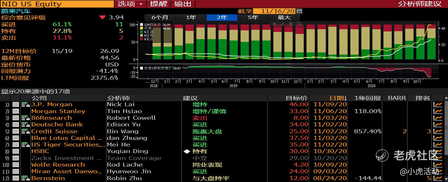The height and width of the screenshot is (182, 448).
Task: Click the 输出 export button
Action: pos(183,4)
